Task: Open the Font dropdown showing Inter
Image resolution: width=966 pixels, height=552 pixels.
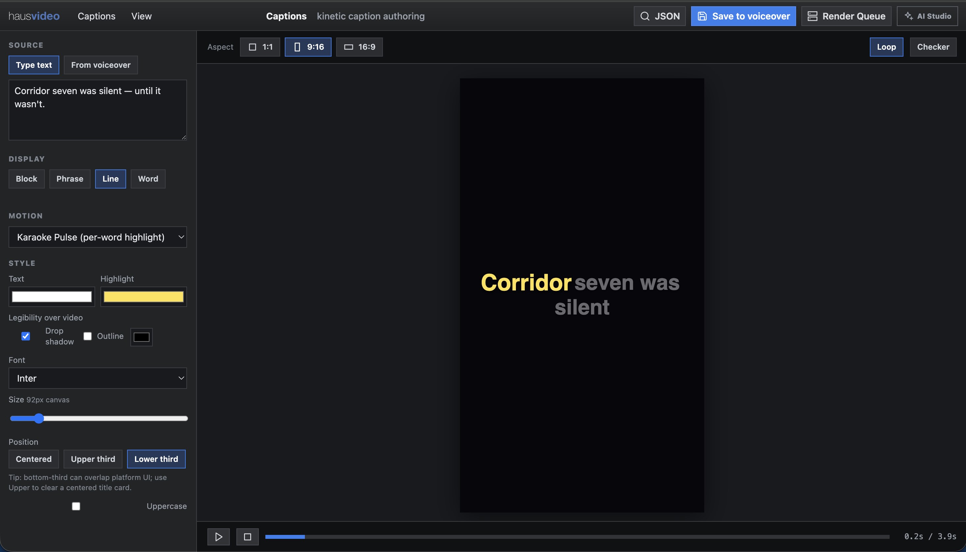Action: 97,378
